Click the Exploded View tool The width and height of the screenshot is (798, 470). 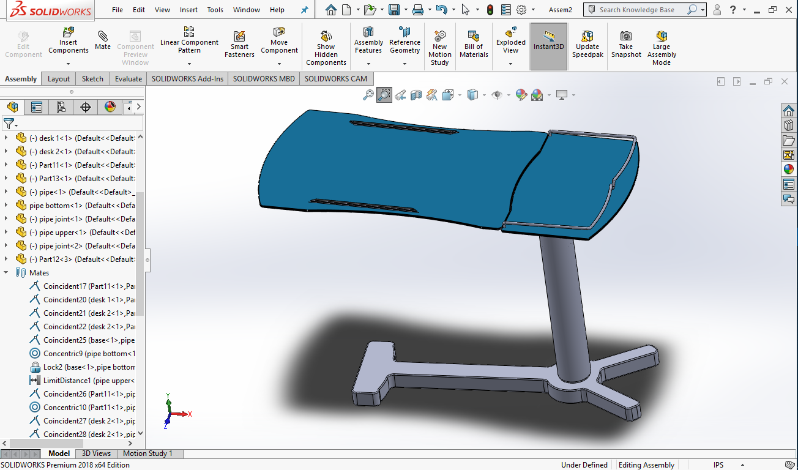tap(511, 40)
